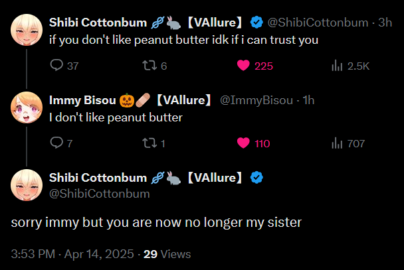Open the 3h timestamp of first tweet
Viewport: 404px width, 270px height.
pyautogui.click(x=385, y=23)
